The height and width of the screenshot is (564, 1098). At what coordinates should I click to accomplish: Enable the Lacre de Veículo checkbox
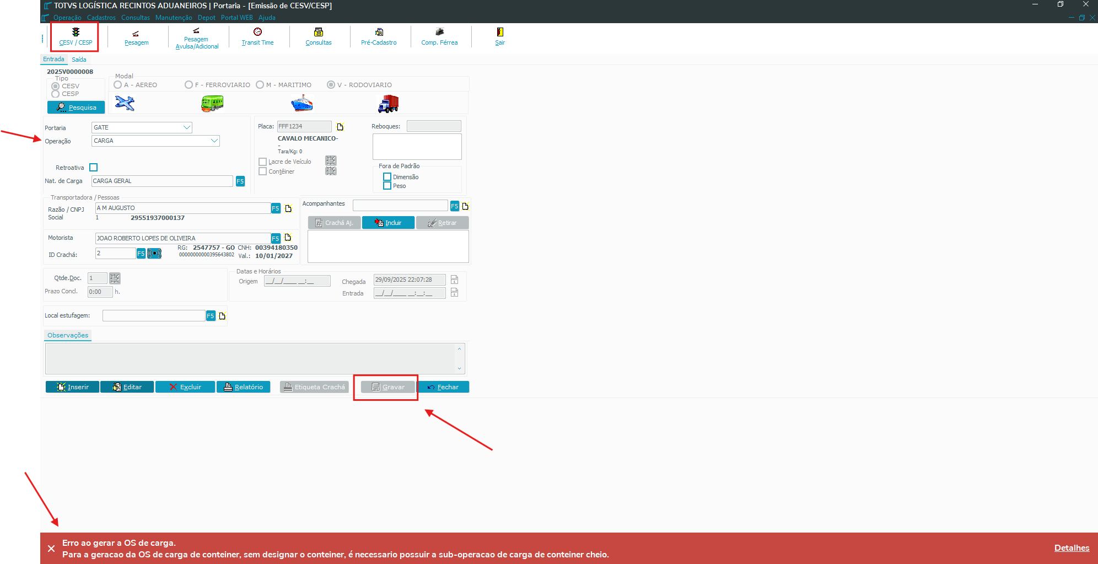click(x=263, y=162)
